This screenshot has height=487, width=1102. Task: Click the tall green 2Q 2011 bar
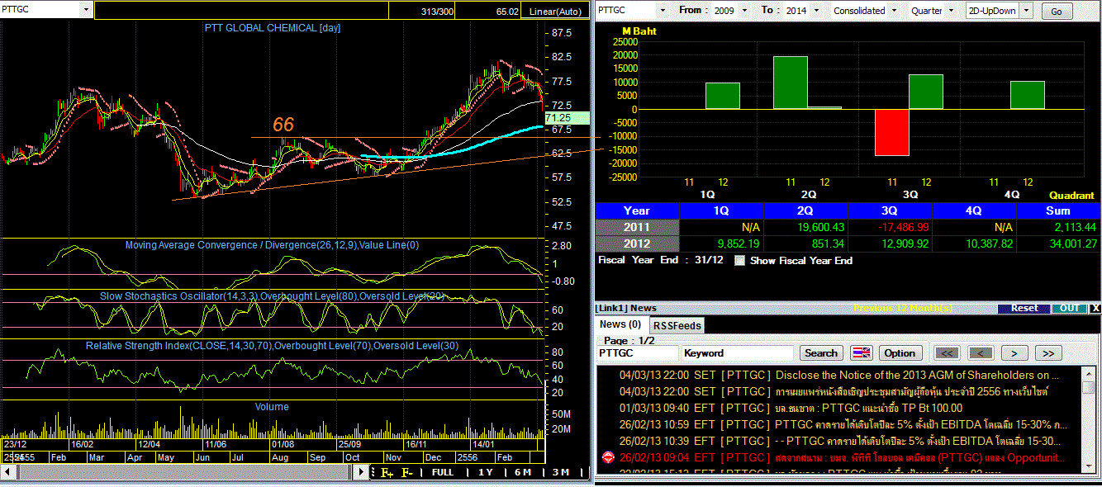[791, 83]
